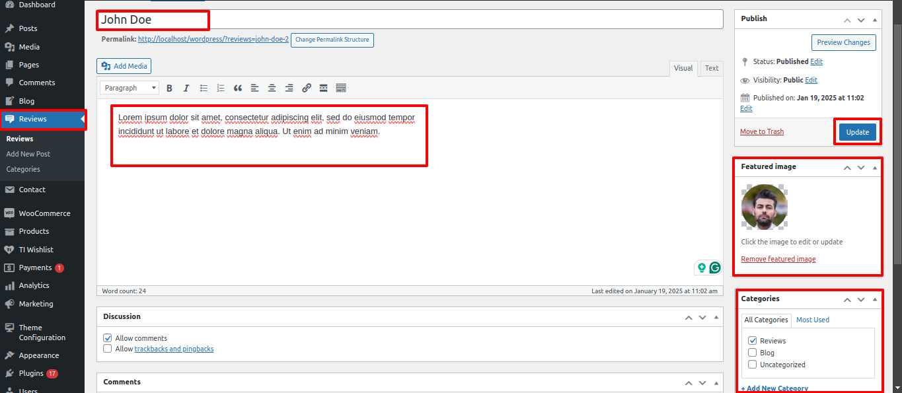Collapse the Featured image panel

875,168
